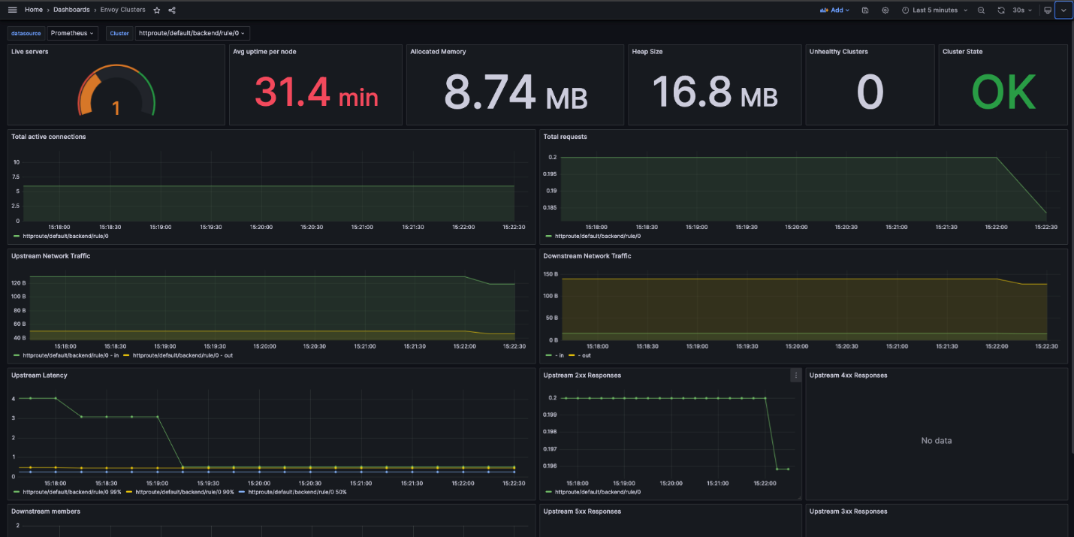Image resolution: width=1074 pixels, height=537 pixels.
Task: Click the Add button in the toolbar
Action: click(834, 11)
